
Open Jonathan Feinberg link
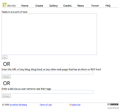point(18,105)
